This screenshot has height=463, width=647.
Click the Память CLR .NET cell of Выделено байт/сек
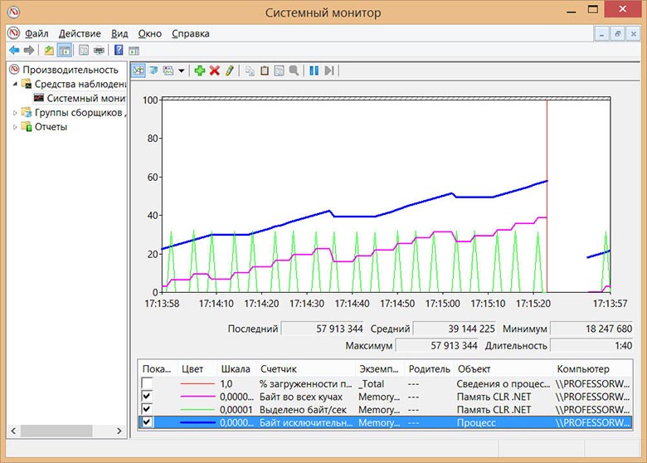click(494, 410)
